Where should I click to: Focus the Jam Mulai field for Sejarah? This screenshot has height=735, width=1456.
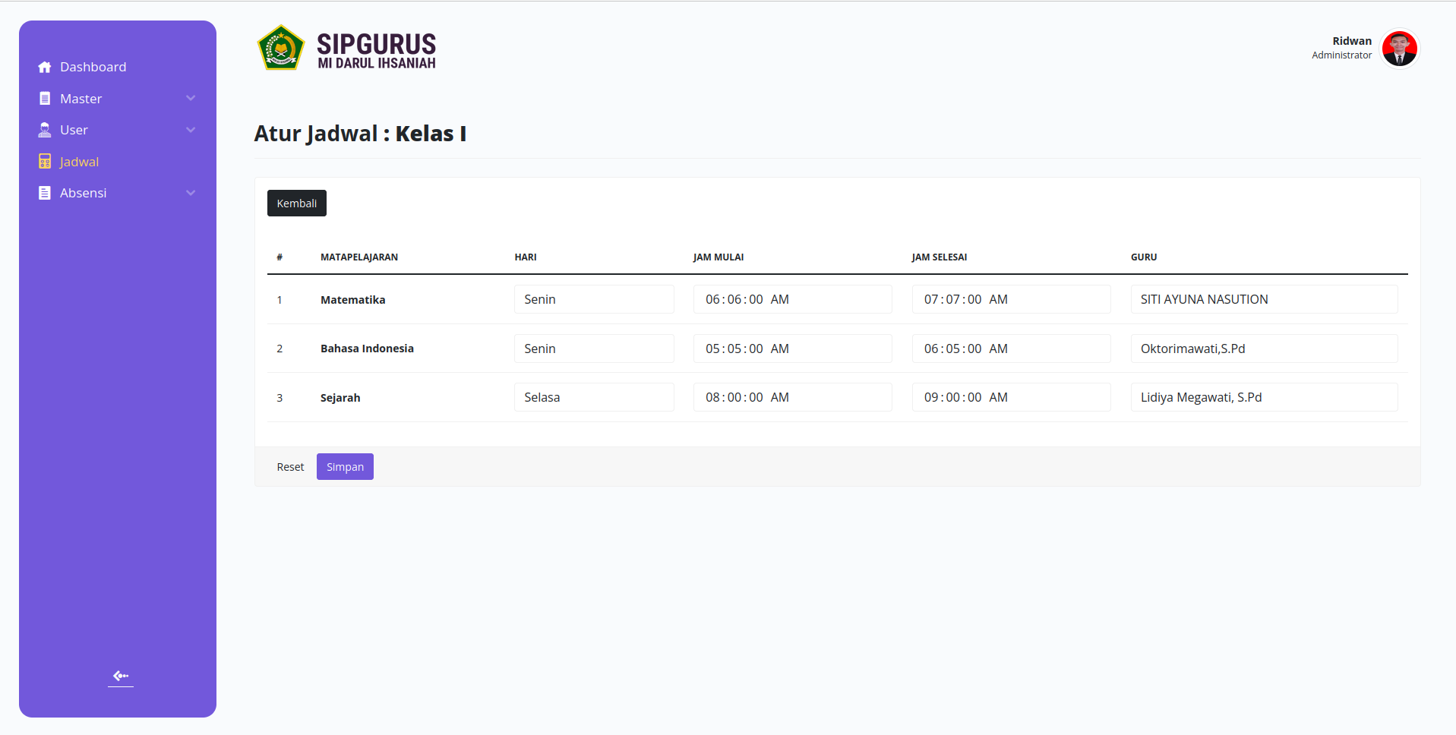792,397
